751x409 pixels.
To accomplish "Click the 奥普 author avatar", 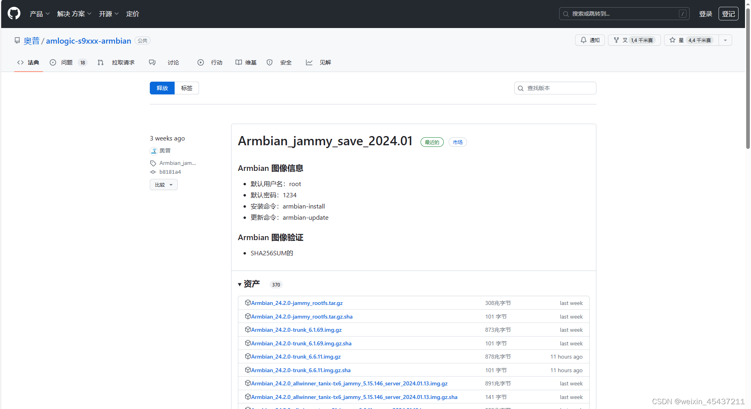I will [x=154, y=151].
